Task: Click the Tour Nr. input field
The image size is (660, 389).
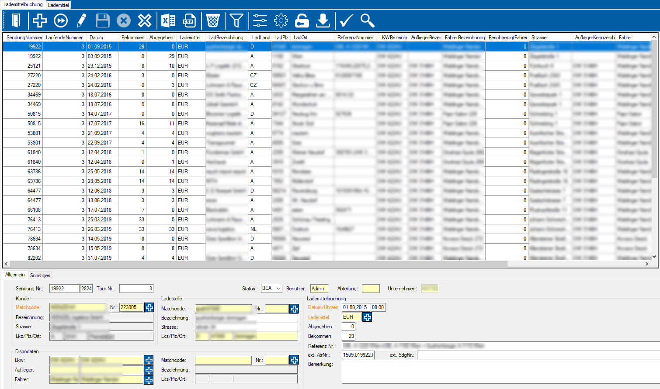Action: pyautogui.click(x=136, y=289)
